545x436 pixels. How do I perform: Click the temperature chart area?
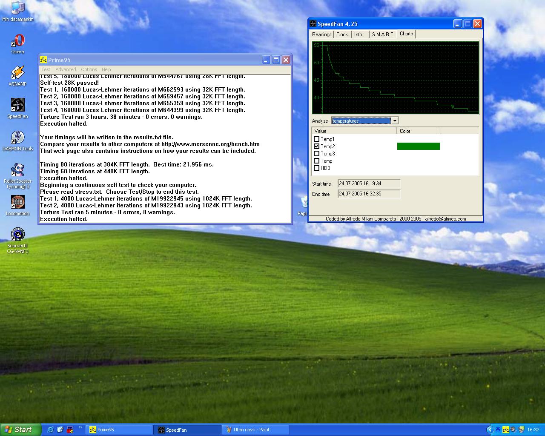tap(396, 77)
